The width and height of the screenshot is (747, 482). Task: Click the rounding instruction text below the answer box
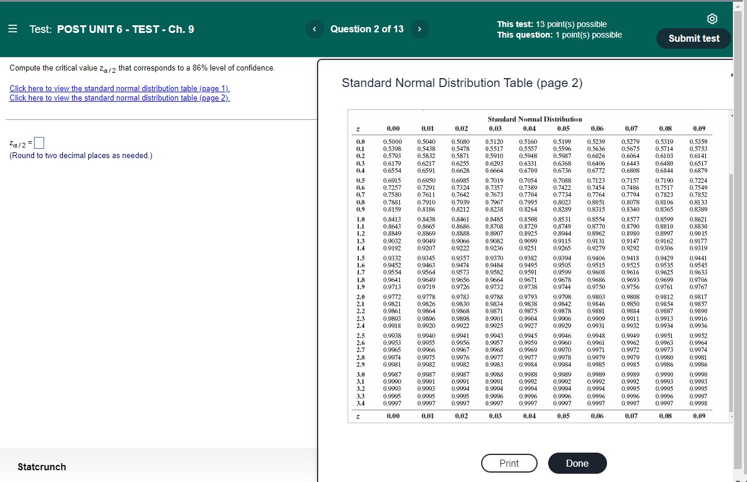point(80,155)
